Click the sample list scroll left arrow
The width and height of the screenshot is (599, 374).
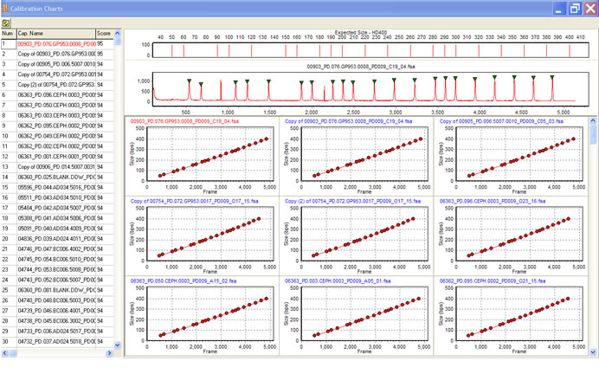click(4, 353)
